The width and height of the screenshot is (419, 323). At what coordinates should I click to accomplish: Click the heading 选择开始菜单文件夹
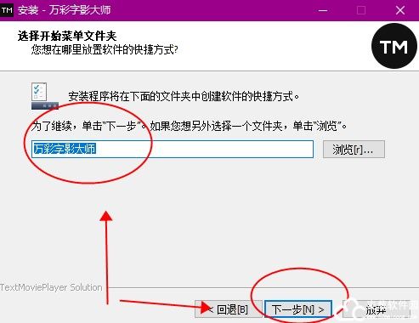pyautogui.click(x=67, y=36)
